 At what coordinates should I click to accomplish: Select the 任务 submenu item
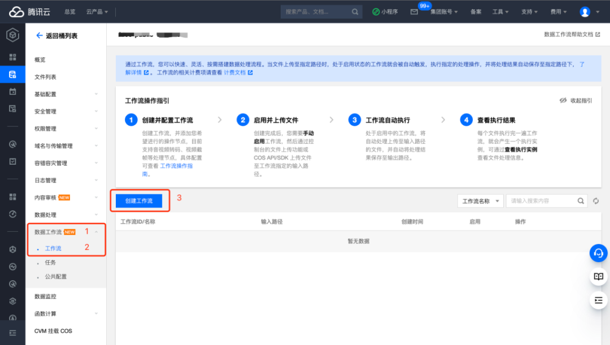[x=50, y=263]
